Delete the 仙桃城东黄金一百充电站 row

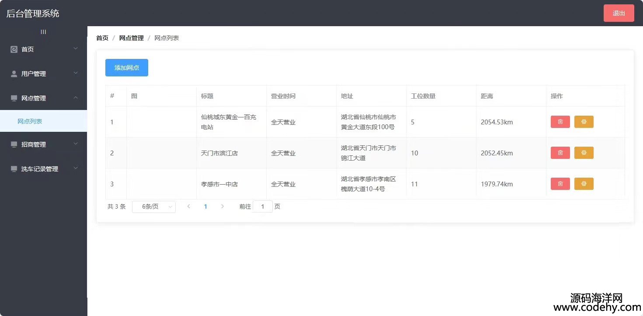pyautogui.click(x=560, y=122)
